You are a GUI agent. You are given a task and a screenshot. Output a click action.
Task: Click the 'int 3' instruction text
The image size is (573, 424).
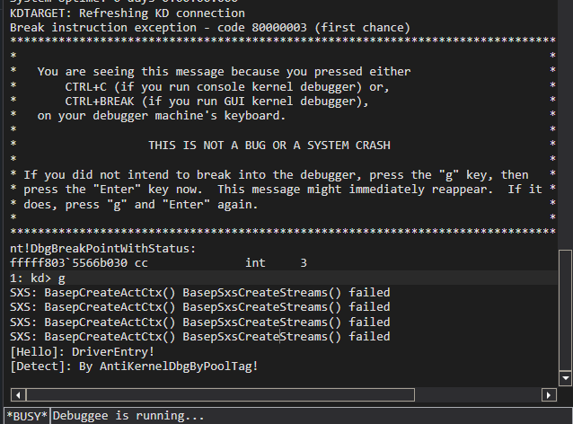pyautogui.click(x=276, y=263)
